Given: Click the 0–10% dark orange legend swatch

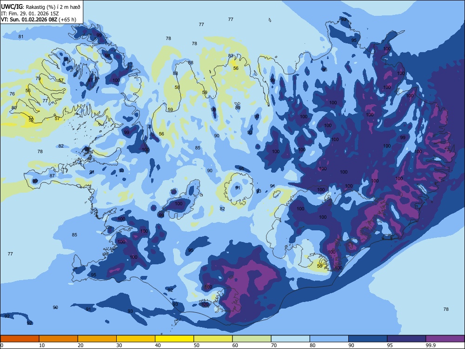Looking at the screenshot, I should pyautogui.click(x=20, y=339).
